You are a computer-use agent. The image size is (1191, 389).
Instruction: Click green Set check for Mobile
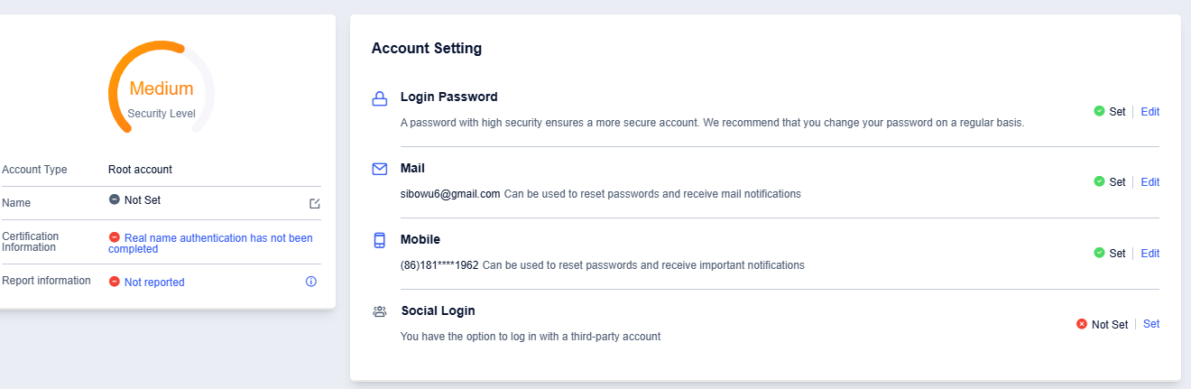click(1099, 253)
